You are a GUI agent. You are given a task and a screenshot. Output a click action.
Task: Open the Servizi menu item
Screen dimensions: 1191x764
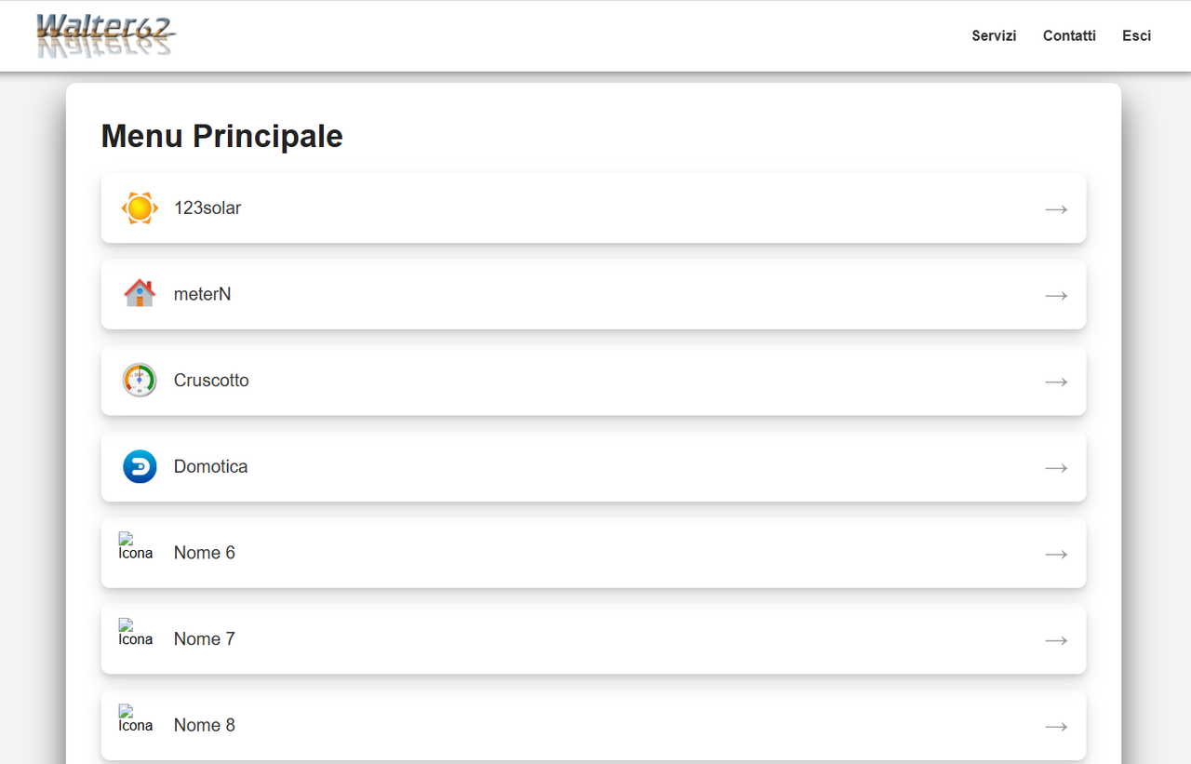point(994,35)
